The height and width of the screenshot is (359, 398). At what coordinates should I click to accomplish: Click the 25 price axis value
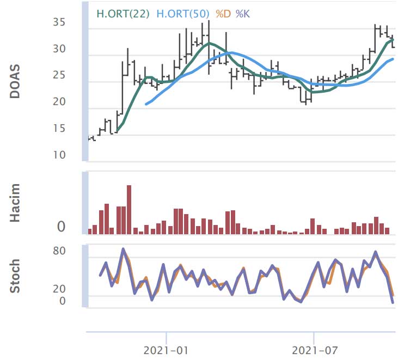(59, 75)
